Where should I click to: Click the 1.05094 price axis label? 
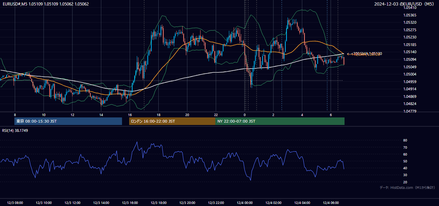pos(410,59)
